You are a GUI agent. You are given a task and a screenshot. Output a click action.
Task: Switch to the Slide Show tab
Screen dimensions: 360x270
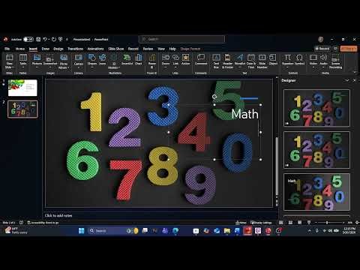point(116,49)
